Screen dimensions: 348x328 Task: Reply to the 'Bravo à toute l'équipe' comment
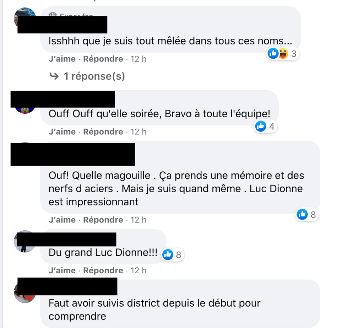(103, 132)
